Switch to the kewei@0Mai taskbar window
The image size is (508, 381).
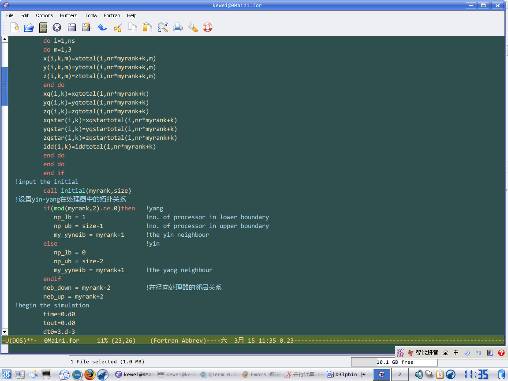[x=135, y=374]
